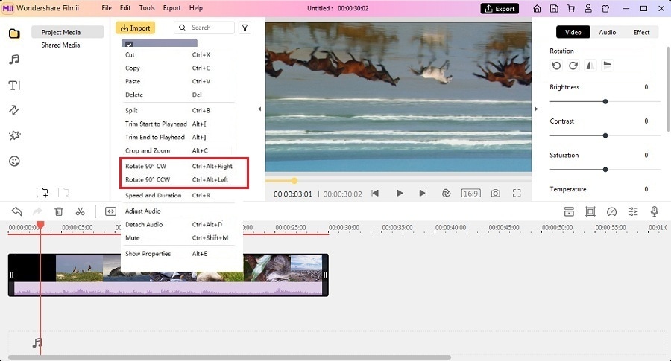Click the media Search field
671x361 pixels.
[204, 28]
